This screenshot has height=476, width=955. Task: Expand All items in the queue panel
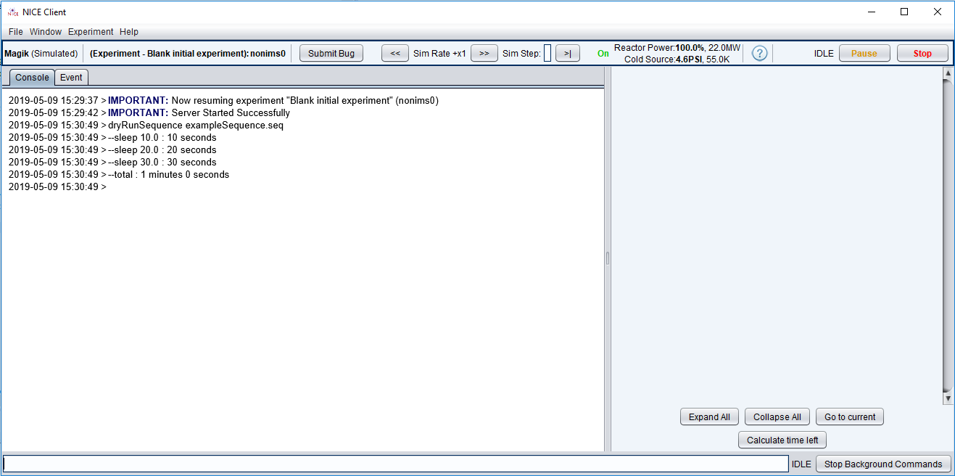[709, 416]
